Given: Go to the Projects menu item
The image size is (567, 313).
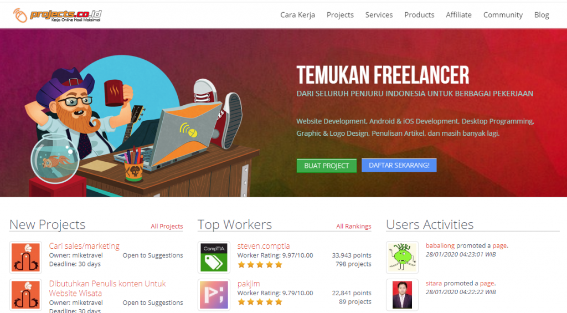Looking at the screenshot, I should (x=340, y=15).
